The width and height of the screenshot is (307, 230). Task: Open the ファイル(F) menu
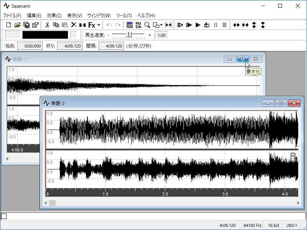pos(12,16)
